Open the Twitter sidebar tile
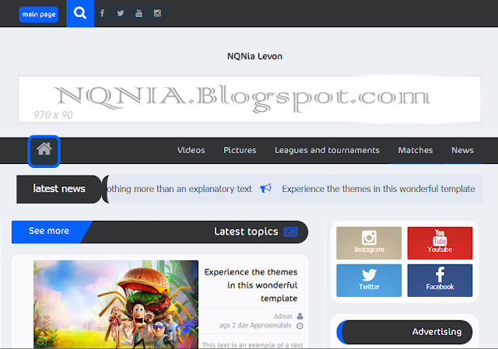498x349 pixels. coord(369,281)
